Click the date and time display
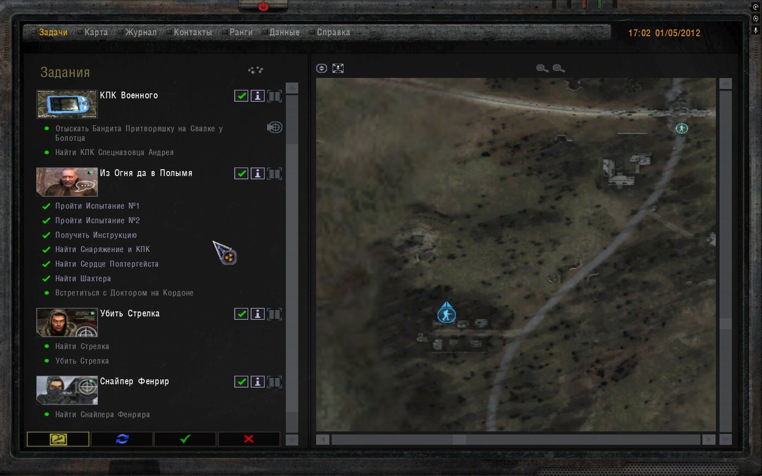Screen dimensions: 762x476 [664, 33]
